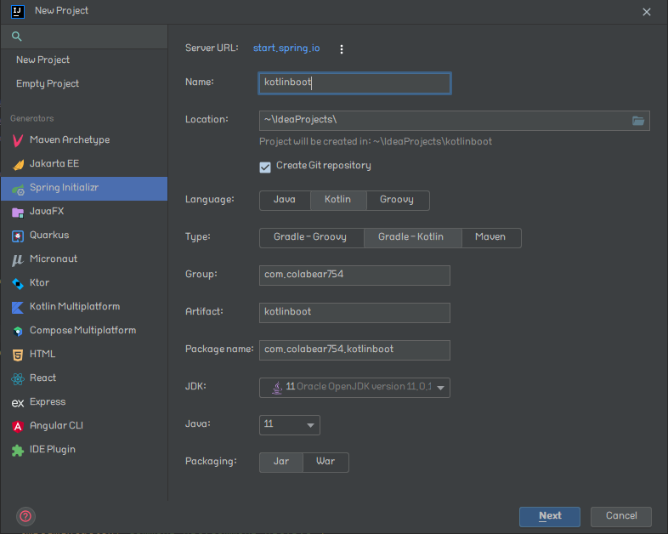
Task: Click the Jakarta EE generator icon
Action: coord(18,164)
